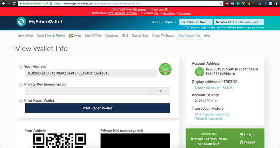
Task: Switch to the New Wallet tab
Action: [25, 35]
